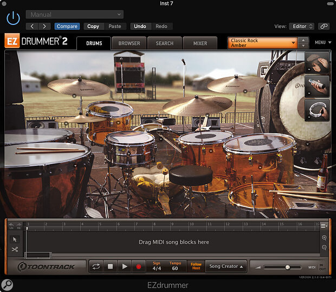Hit the kick drum pedal beater
336x292 pixels.
(x=165, y=171)
